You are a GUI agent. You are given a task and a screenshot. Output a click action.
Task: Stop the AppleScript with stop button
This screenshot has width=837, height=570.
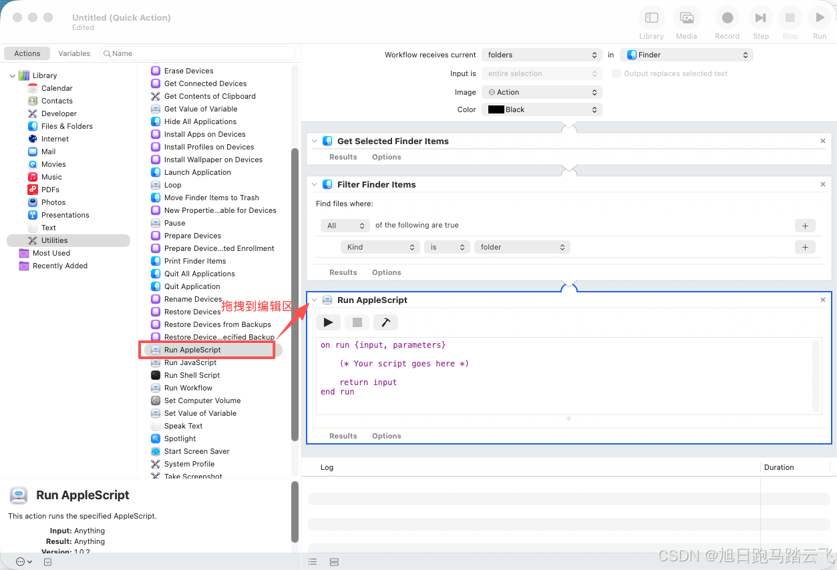tap(357, 322)
